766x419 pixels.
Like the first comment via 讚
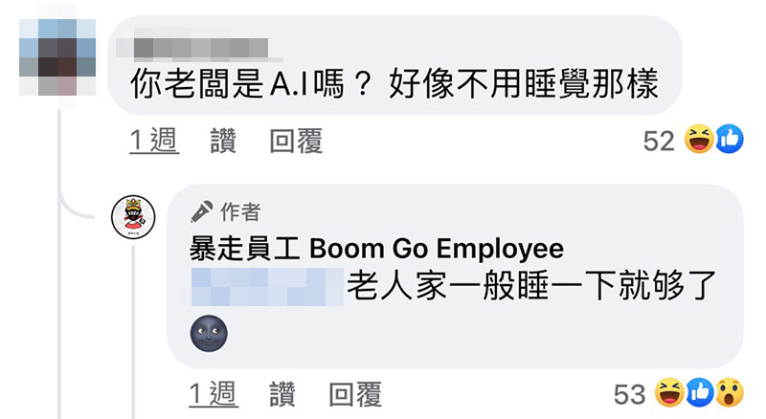click(223, 141)
